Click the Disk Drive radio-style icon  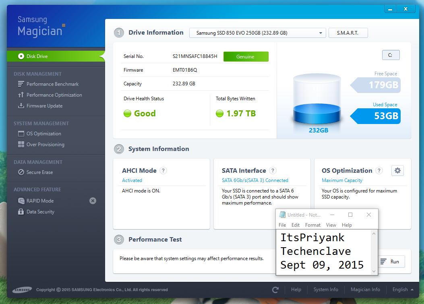click(21, 56)
